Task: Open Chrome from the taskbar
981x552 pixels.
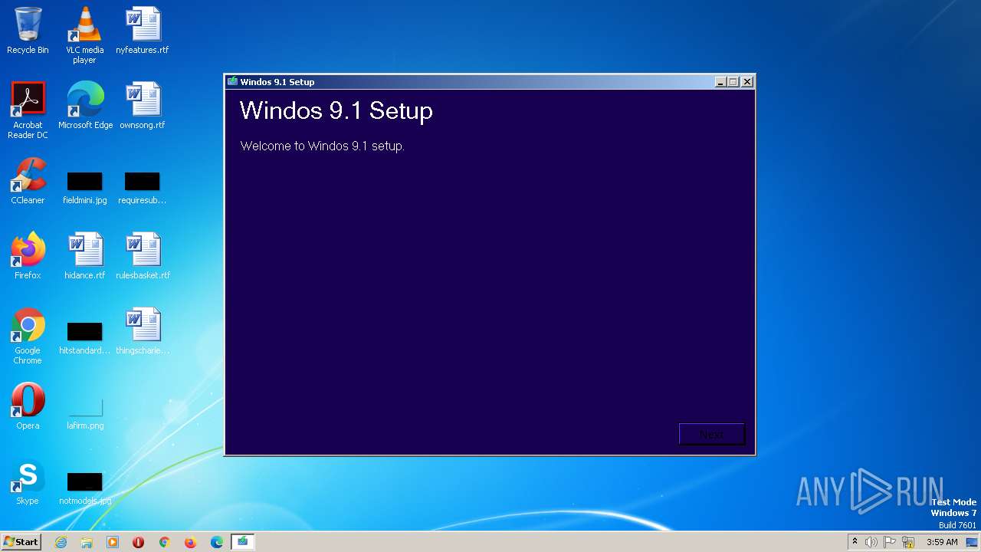Action: [x=165, y=542]
